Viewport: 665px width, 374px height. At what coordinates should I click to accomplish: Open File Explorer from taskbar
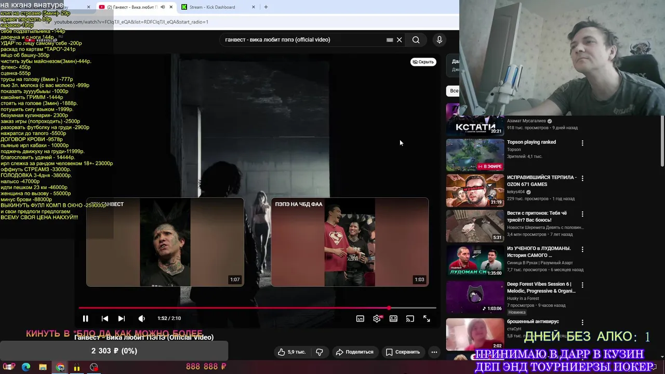pos(43,367)
